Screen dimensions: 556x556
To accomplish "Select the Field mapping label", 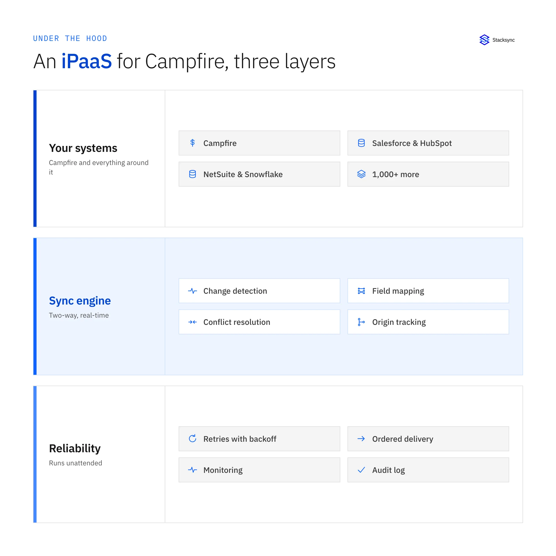I will point(398,291).
